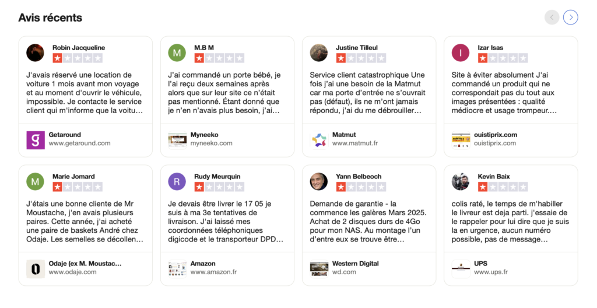Click Kevin Baix's profile photo
The height and width of the screenshot is (308, 597).
click(461, 181)
